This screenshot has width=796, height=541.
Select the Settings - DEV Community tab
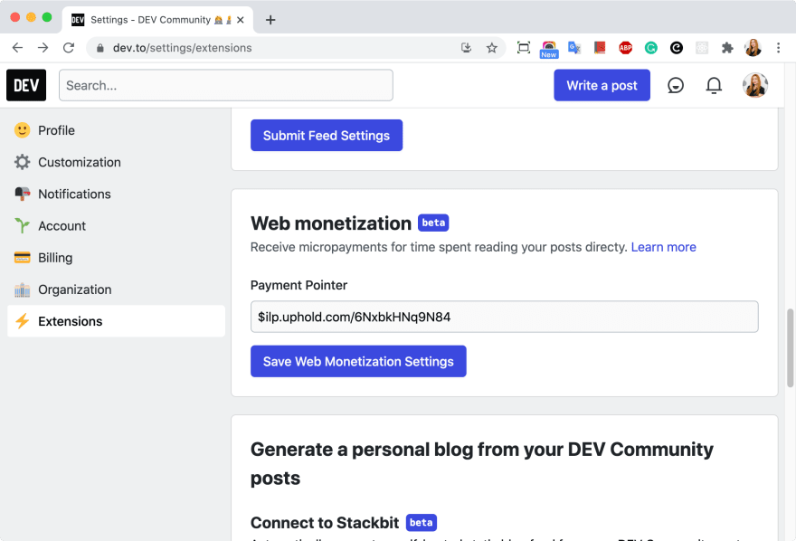pyautogui.click(x=157, y=20)
